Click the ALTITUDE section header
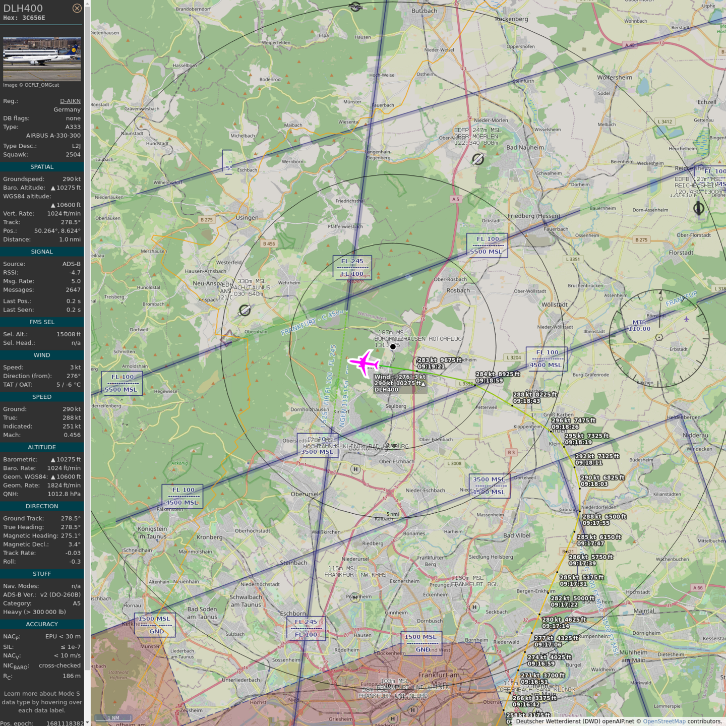The image size is (726, 726). pos(42,447)
